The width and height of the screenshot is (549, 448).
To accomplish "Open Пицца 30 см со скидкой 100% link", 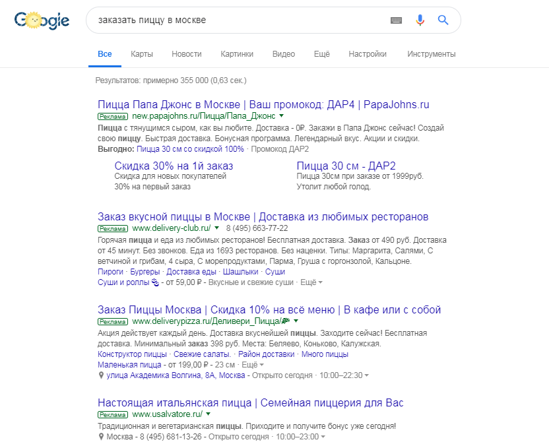I will coord(190,149).
